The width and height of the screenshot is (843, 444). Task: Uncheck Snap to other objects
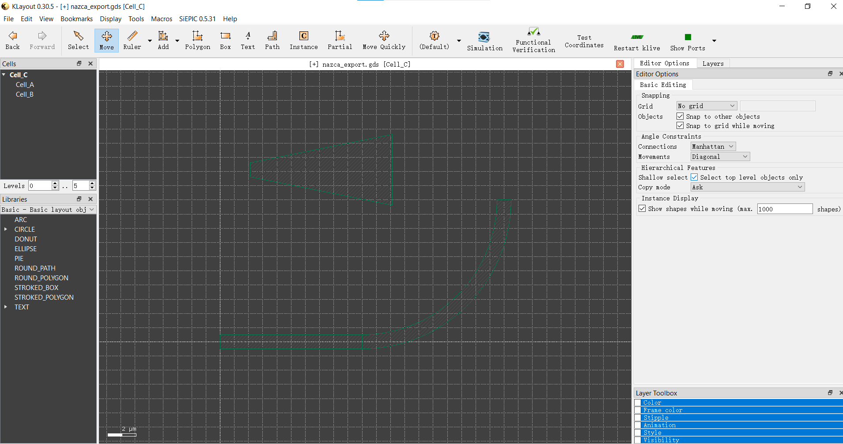click(680, 117)
